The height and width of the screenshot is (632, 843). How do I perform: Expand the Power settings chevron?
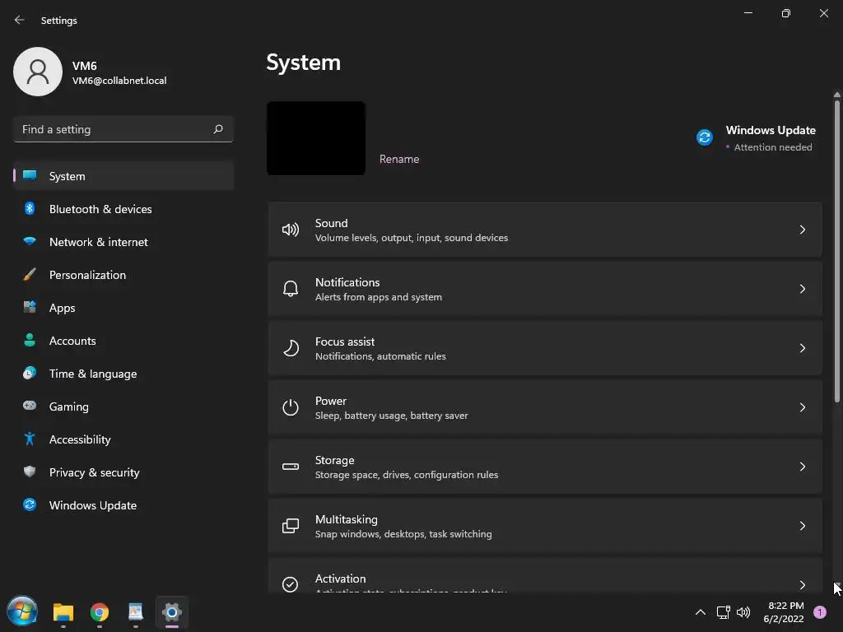tap(802, 407)
